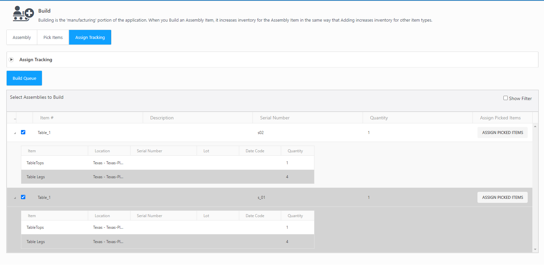Collapse the Table_1 s_01 row
The image size is (544, 268).
click(x=15, y=198)
